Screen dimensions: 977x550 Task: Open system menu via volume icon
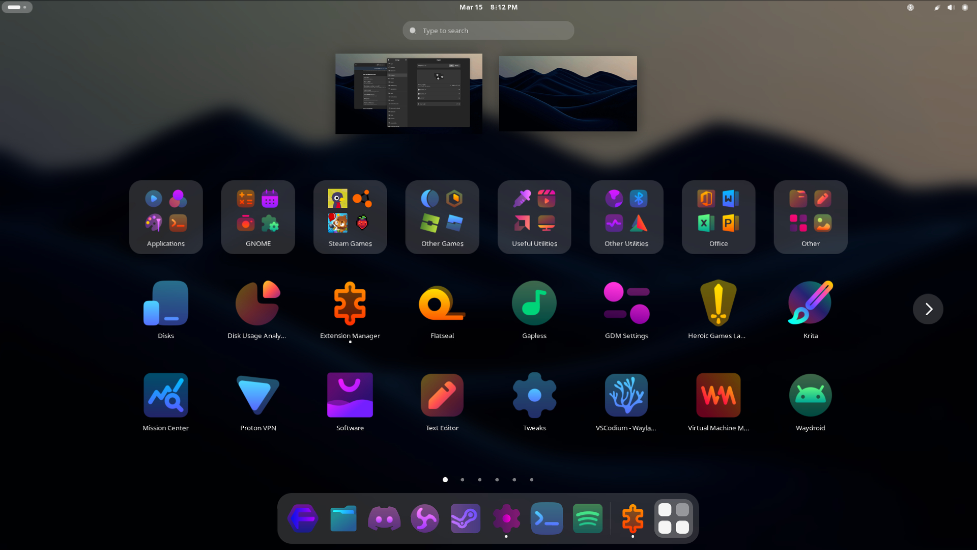[x=951, y=7]
